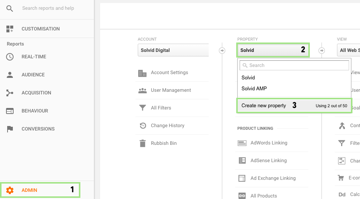360x199 pixels.
Task: Open the AUDIENCE reports section
Action: [33, 74]
